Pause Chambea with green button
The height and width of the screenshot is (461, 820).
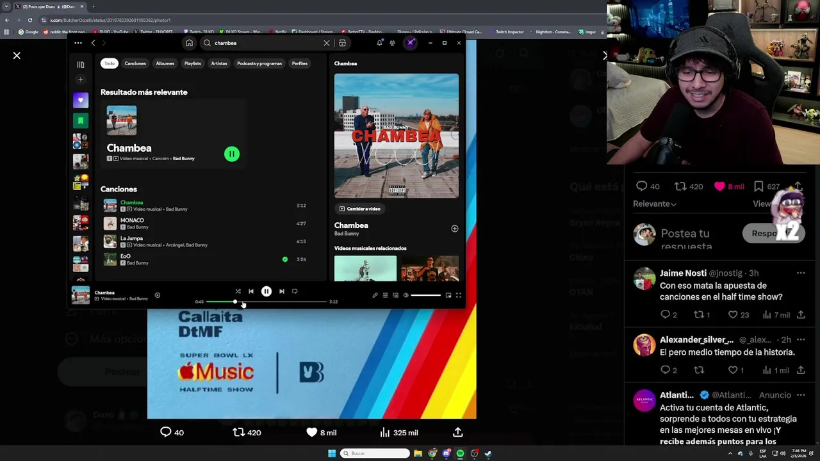232,154
